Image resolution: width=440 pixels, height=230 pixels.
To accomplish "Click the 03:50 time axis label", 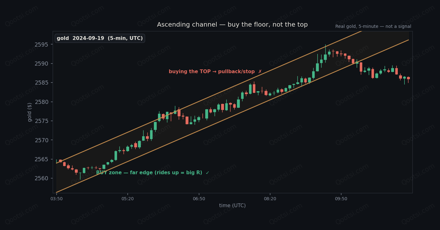I will point(56,199).
